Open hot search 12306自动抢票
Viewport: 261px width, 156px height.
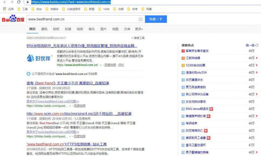pos(195,65)
